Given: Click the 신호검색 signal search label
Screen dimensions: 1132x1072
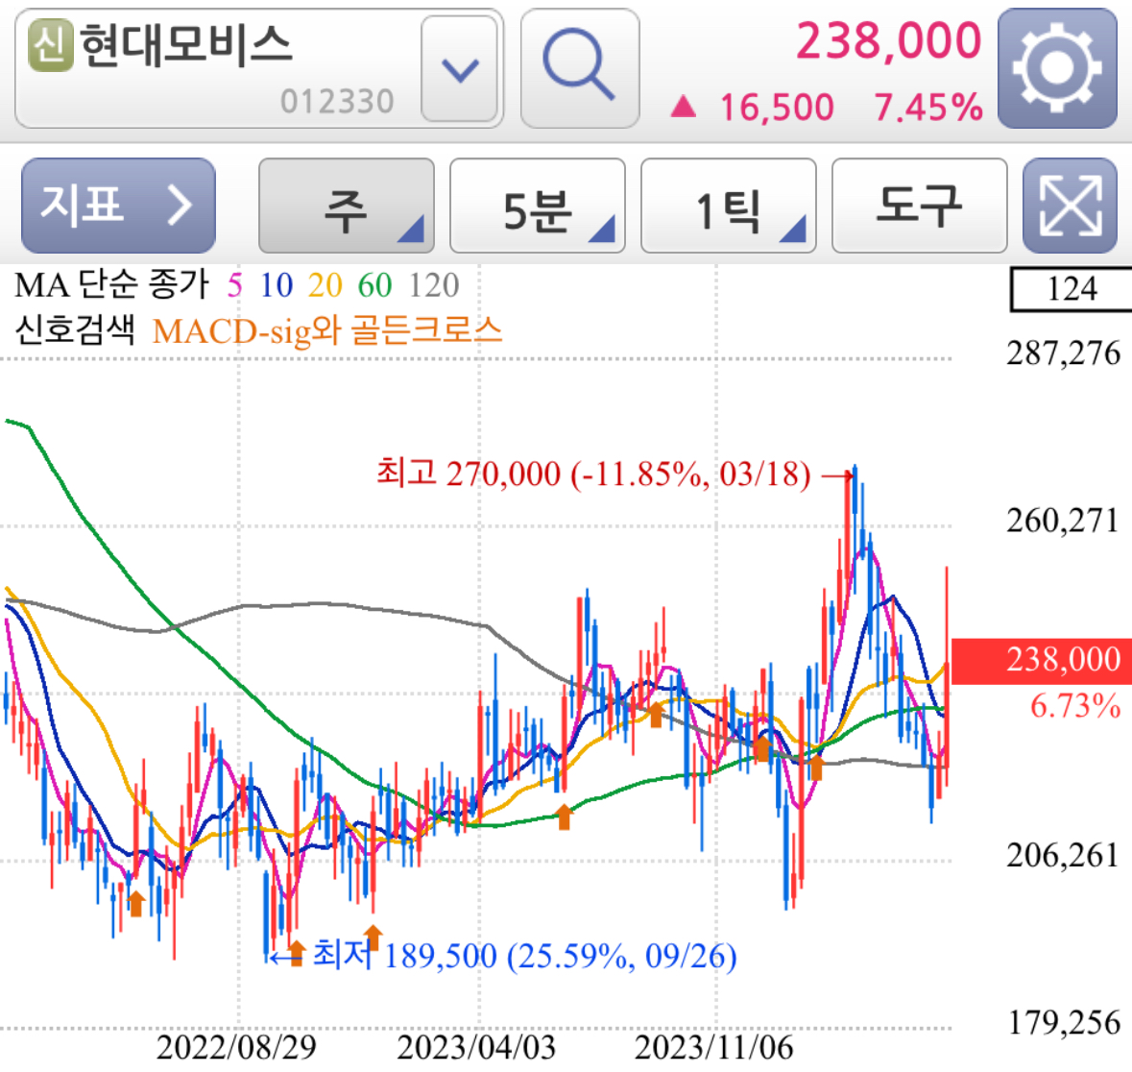Looking at the screenshot, I should point(74,330).
